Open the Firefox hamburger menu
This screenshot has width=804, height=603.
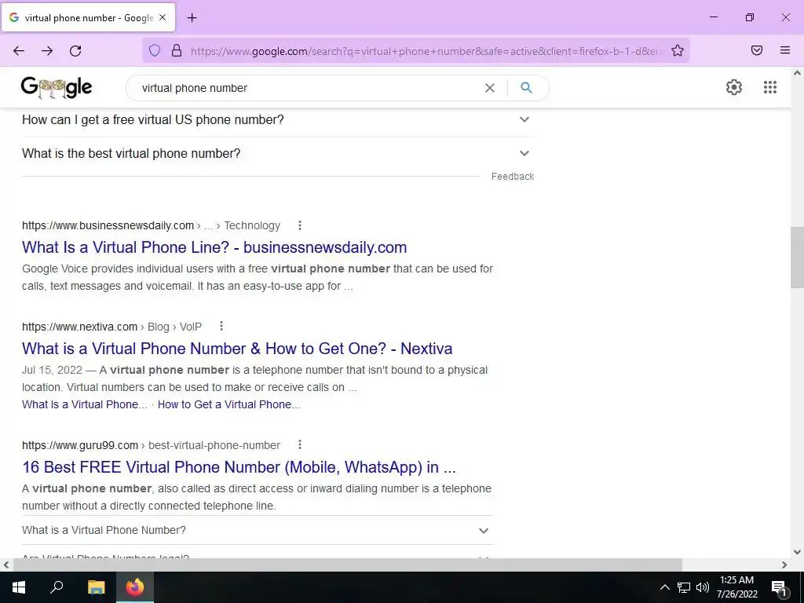[785, 50]
